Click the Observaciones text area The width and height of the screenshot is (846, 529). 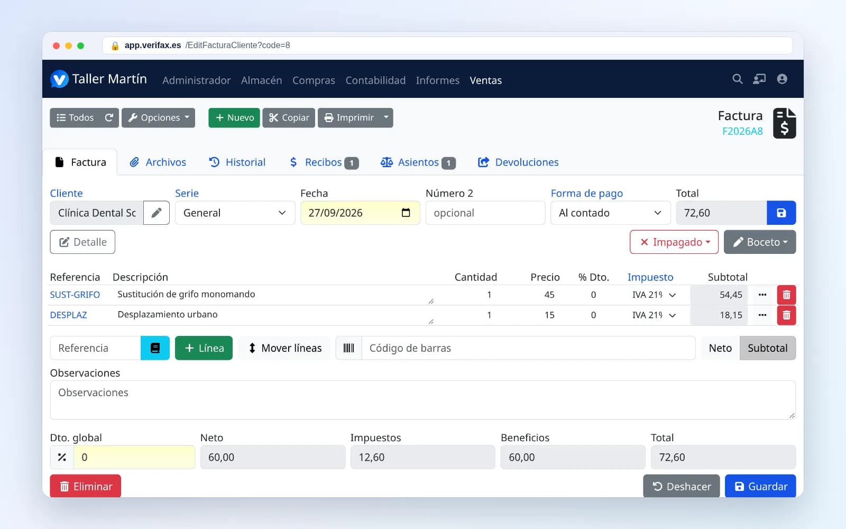(423, 400)
